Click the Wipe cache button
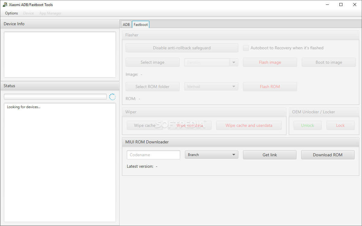Viewport: 362px width, 226px height. (x=145, y=125)
